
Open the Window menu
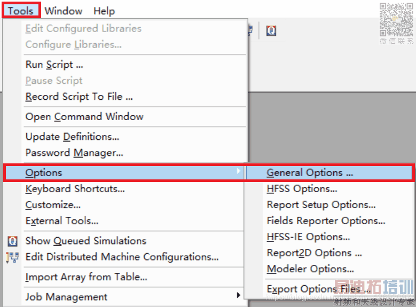64,11
